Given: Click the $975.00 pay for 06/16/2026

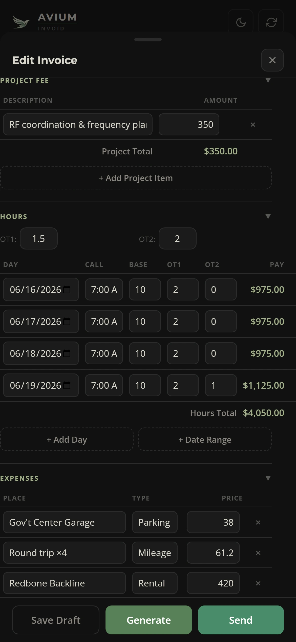Looking at the screenshot, I should click(x=267, y=290).
